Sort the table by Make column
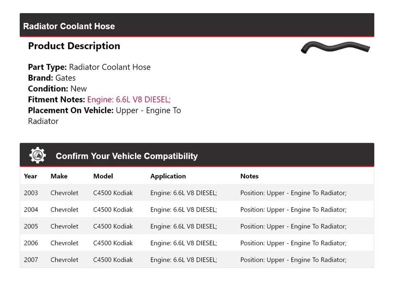The width and height of the screenshot is (394, 281). [58, 176]
